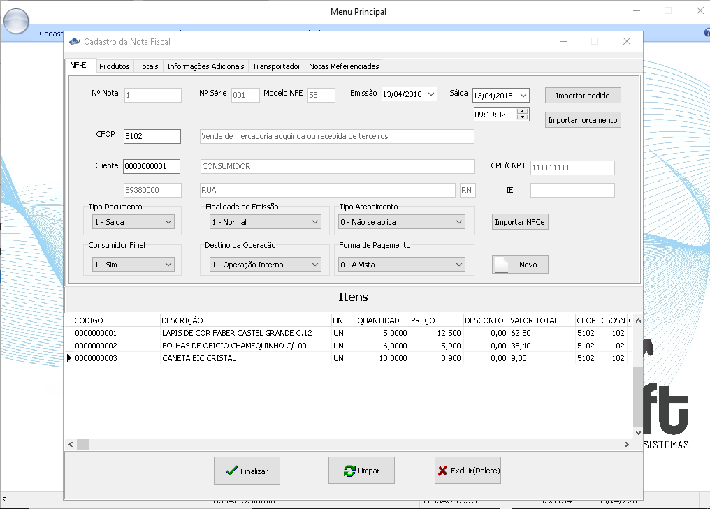
Task: Click the round orb button in Menu Principal
Action: (16, 20)
